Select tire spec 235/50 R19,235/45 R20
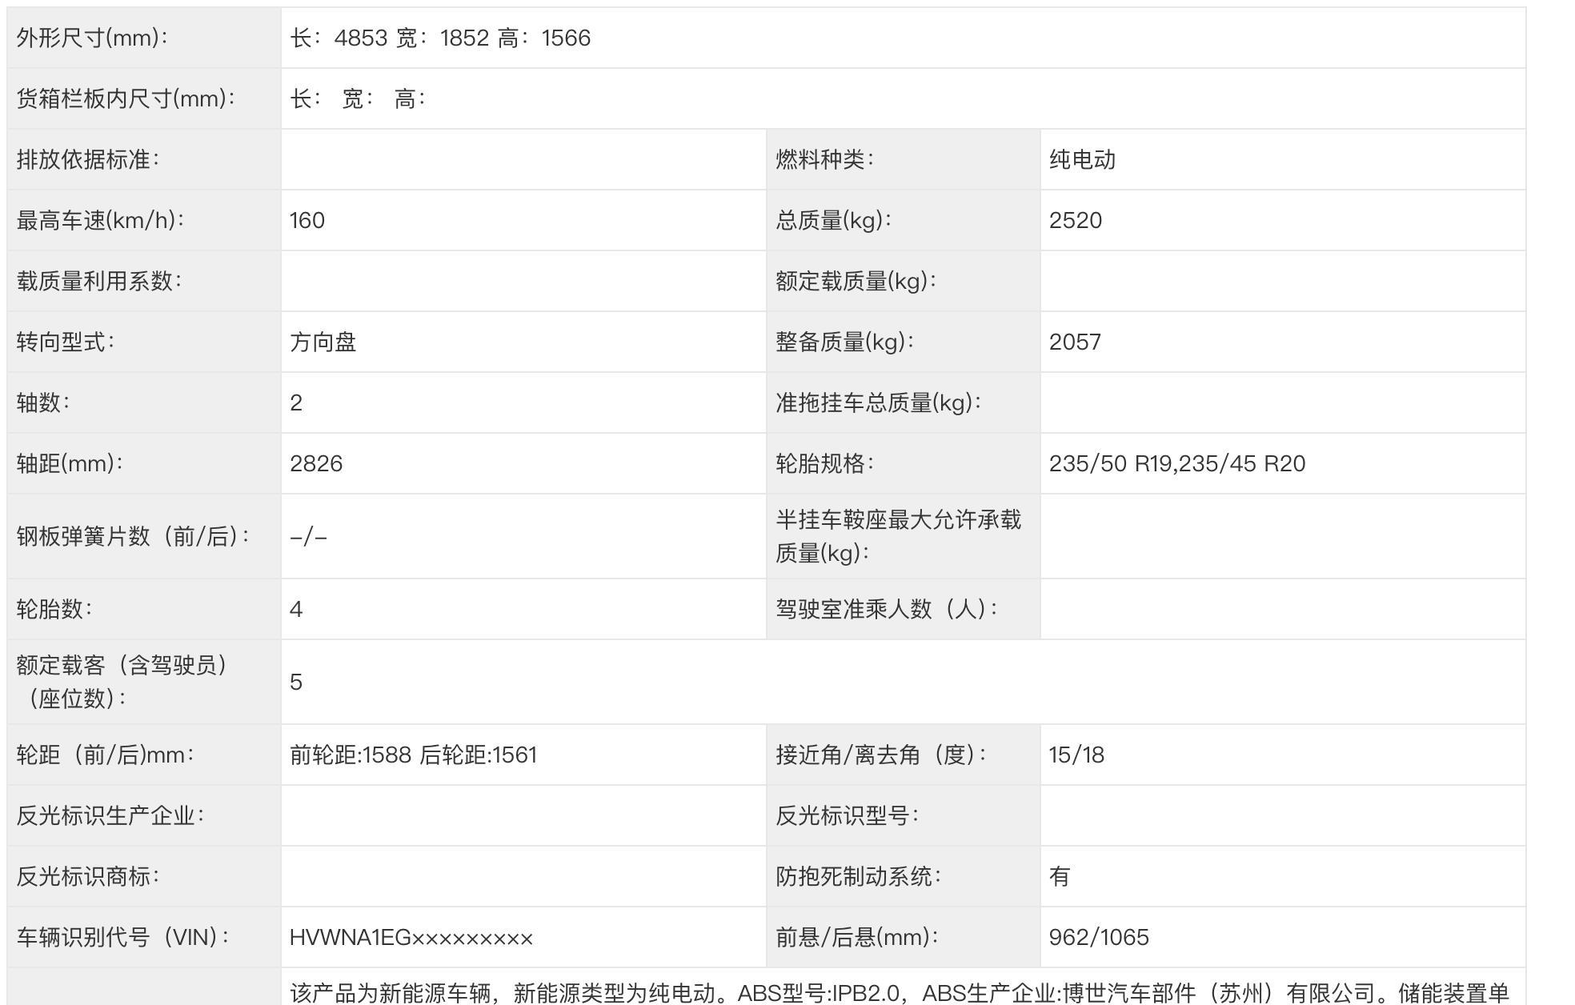 pyautogui.click(x=1176, y=464)
